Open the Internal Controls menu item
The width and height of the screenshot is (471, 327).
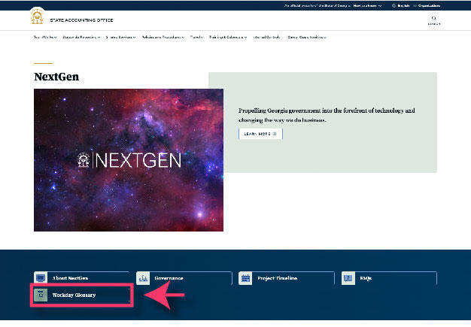point(267,37)
